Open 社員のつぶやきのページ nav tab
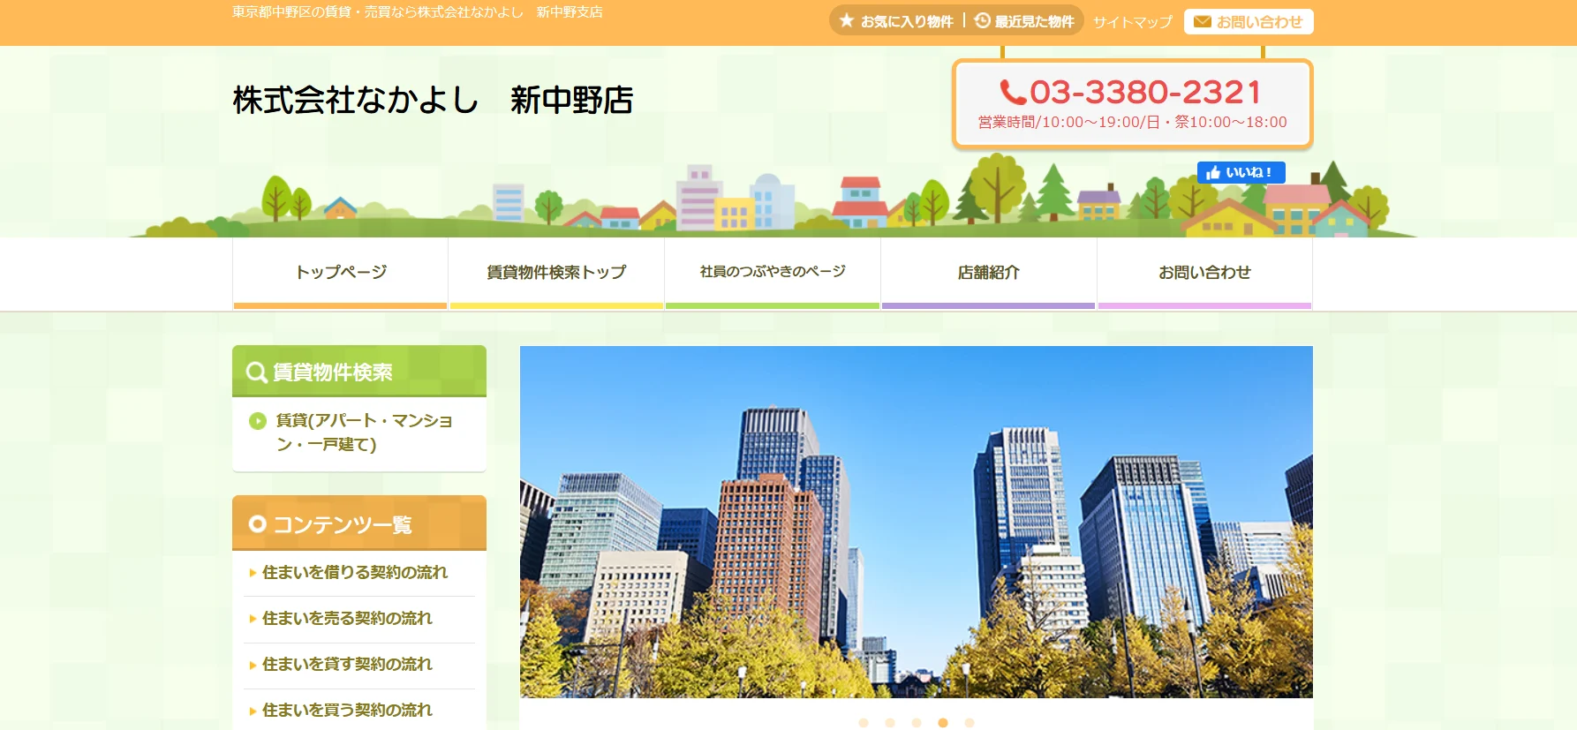The height and width of the screenshot is (730, 1577). coord(773,273)
